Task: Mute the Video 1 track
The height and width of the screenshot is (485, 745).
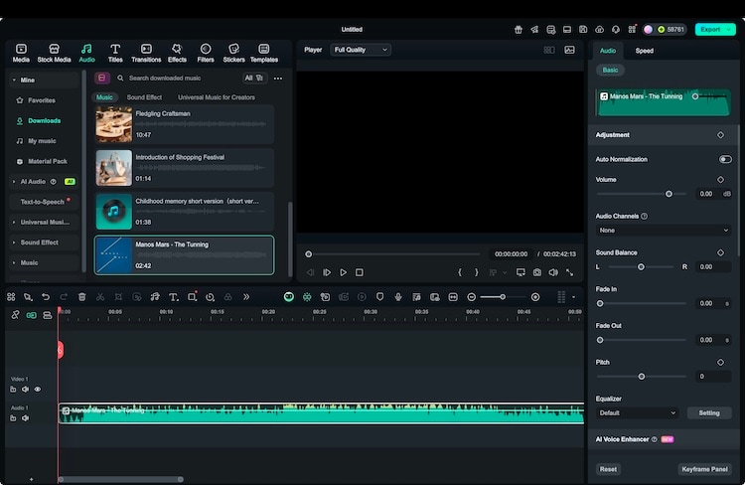Action: pos(25,389)
